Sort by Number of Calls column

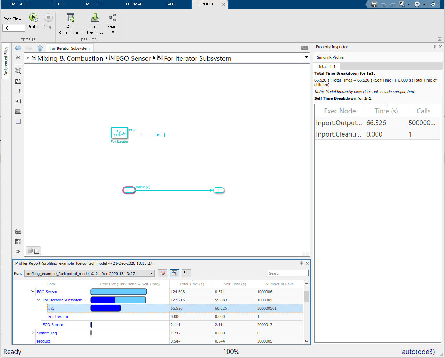point(279,284)
